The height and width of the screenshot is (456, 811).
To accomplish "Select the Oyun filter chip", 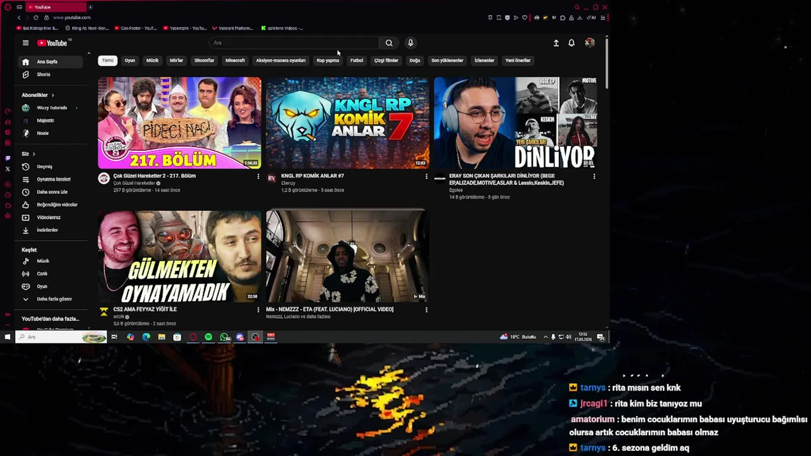I will pos(130,61).
